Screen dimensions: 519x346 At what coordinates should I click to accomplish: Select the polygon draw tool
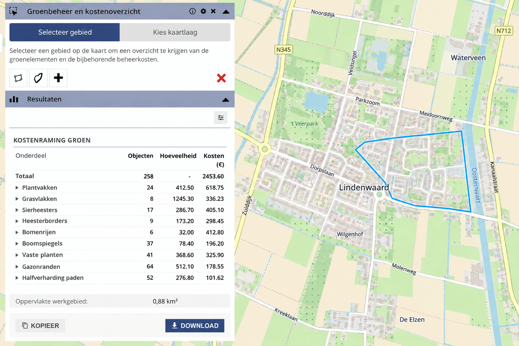pos(18,78)
